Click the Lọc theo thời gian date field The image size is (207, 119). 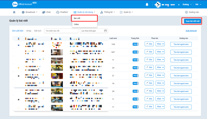94,31
